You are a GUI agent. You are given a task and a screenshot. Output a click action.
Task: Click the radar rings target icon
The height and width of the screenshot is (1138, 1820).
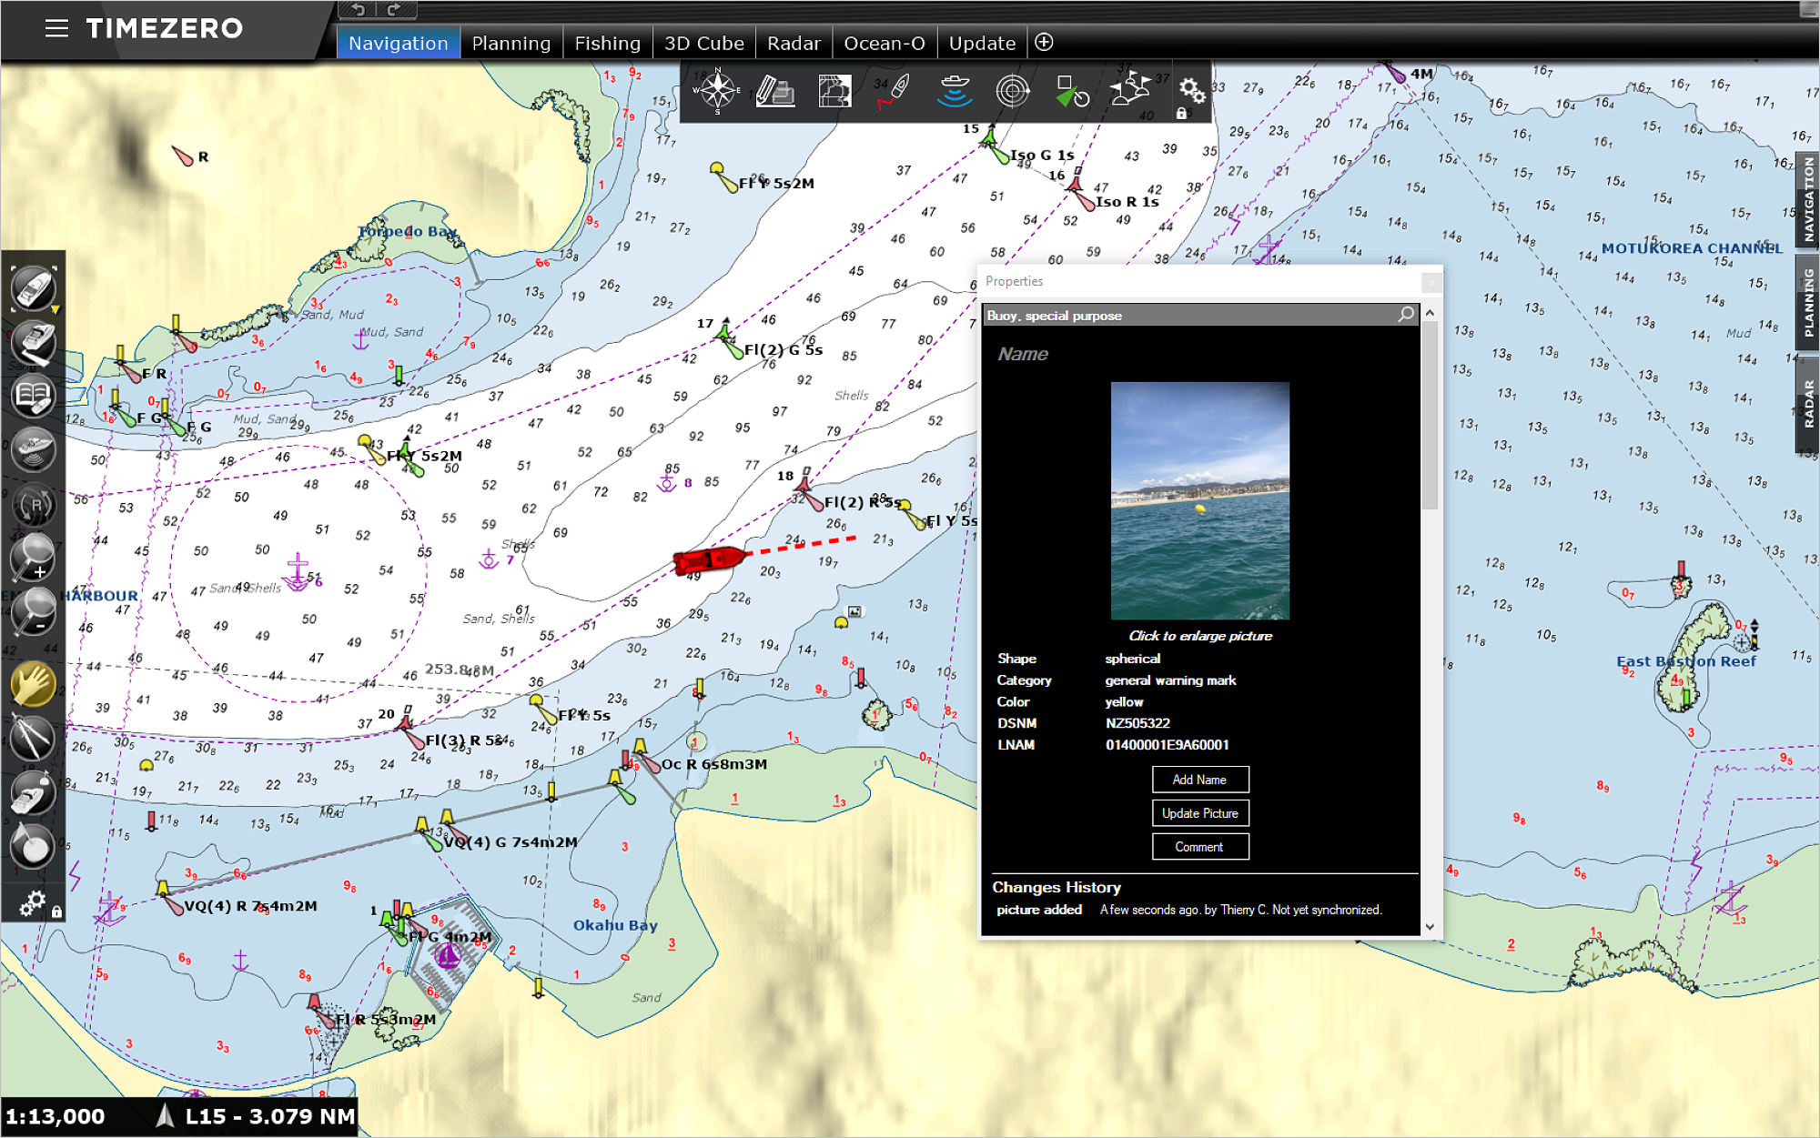point(1012,91)
